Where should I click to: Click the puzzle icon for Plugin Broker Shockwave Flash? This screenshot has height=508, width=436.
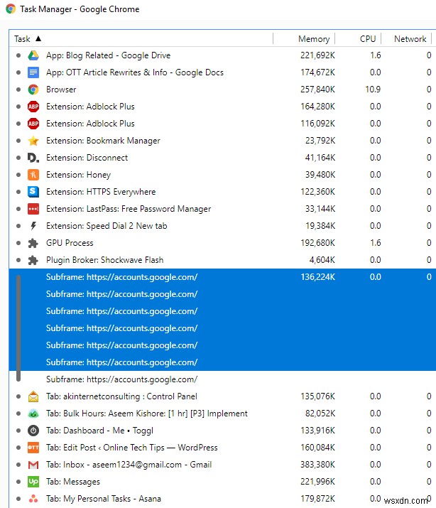coord(33,260)
